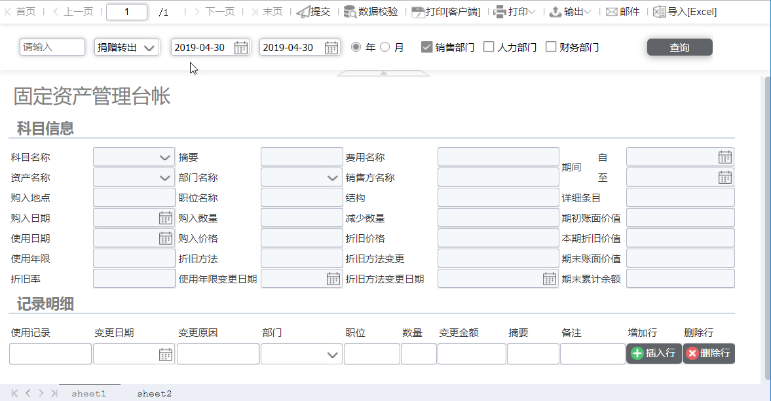Open the 捐赠转出 dropdown

pyautogui.click(x=127, y=48)
